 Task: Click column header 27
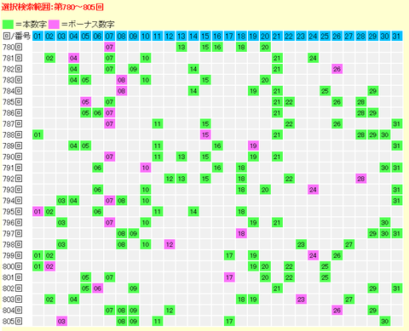click(x=349, y=36)
